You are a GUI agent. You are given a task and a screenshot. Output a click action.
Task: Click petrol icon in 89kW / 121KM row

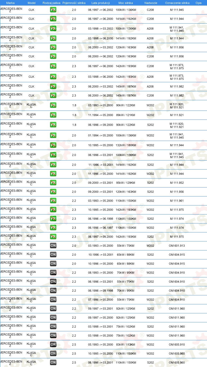(53, 115)
